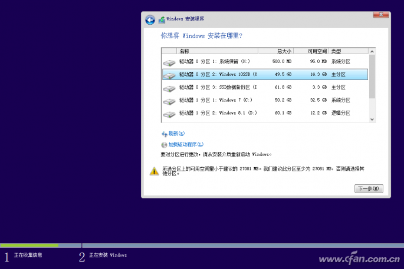Click step 2 正在安装 Windows label
404x269 pixels.
(108, 255)
